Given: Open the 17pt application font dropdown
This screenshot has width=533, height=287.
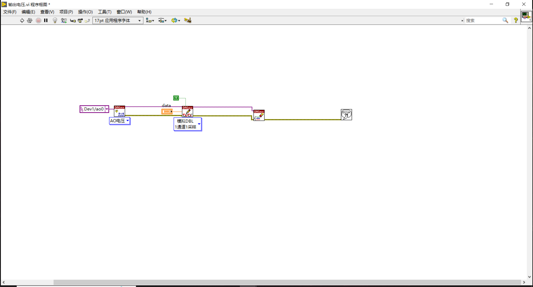Looking at the screenshot, I should pos(118,21).
